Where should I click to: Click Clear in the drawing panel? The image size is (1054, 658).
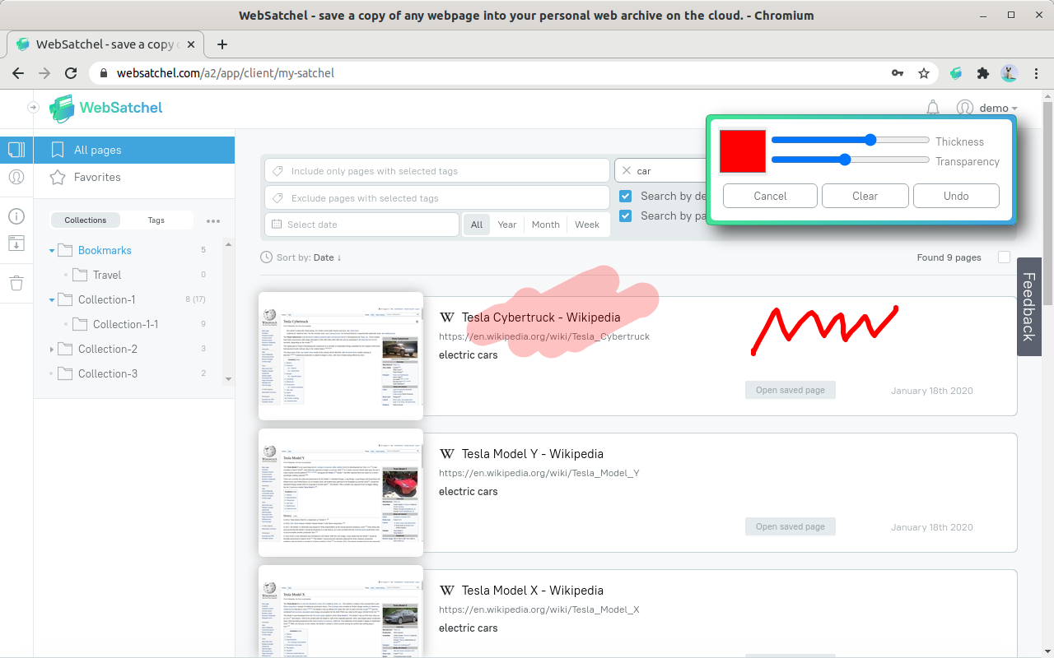point(865,196)
